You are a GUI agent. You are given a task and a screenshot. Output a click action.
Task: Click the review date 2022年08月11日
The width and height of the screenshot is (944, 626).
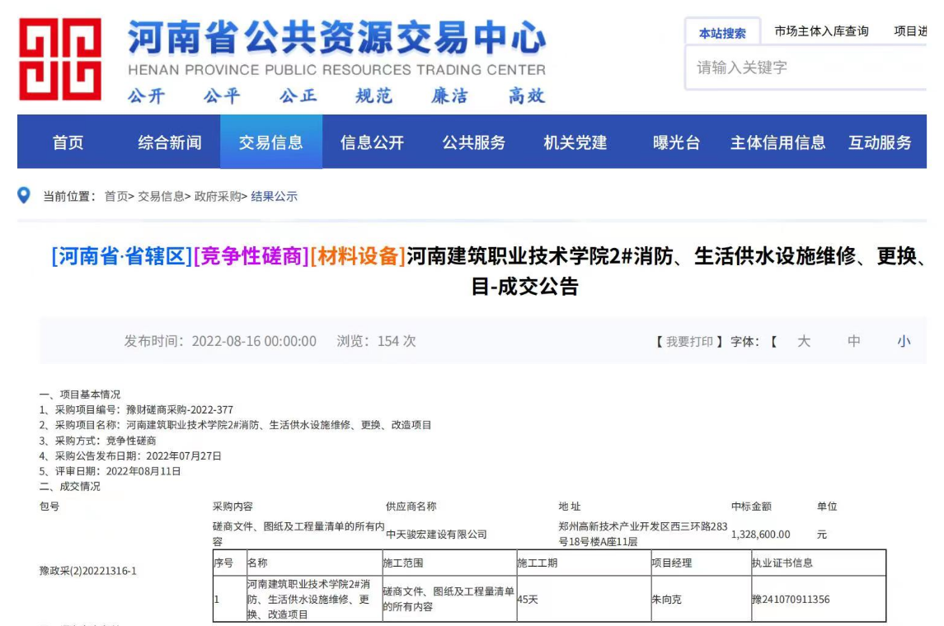(143, 471)
